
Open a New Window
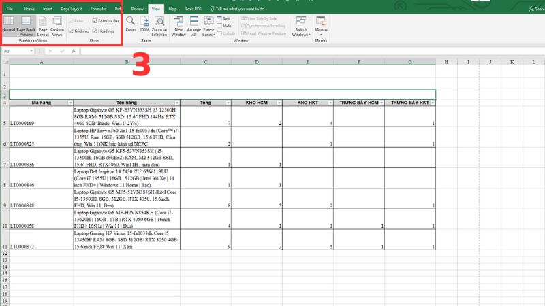[178, 26]
